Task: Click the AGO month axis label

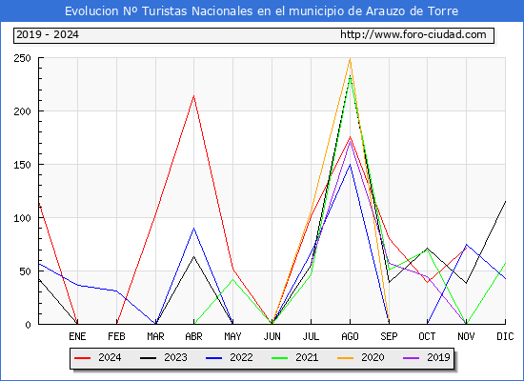Action: 350,336
